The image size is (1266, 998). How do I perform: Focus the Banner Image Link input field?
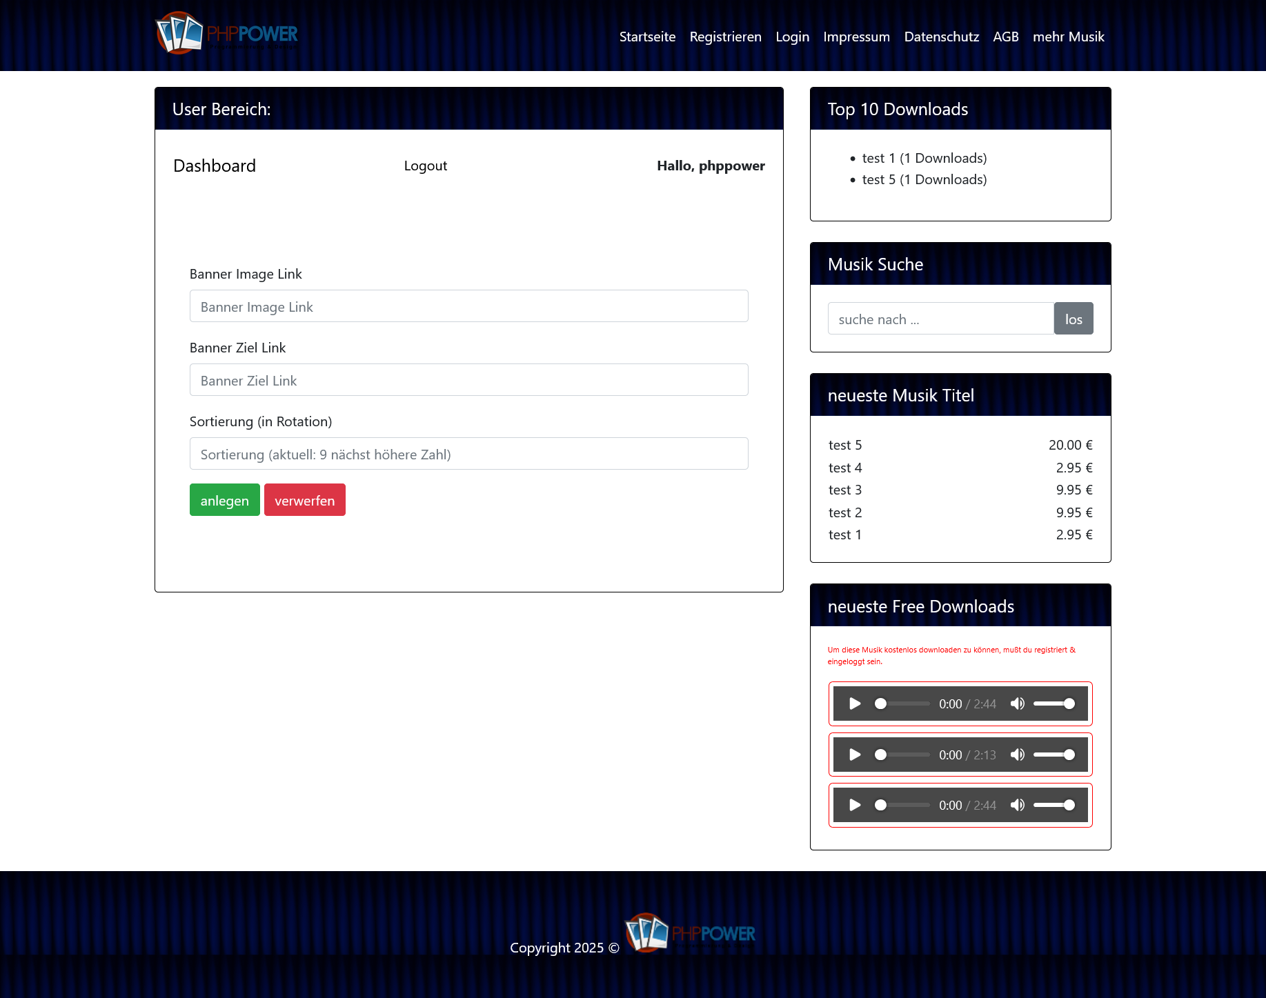(468, 306)
